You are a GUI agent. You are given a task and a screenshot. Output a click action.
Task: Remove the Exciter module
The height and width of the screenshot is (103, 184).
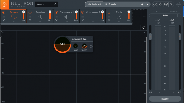pyautogui.click(x=109, y=20)
